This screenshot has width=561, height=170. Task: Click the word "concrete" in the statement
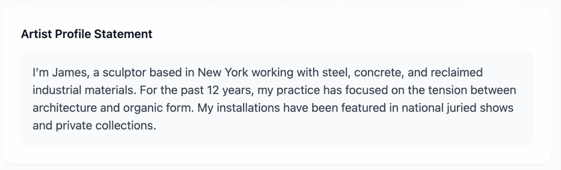click(x=374, y=73)
